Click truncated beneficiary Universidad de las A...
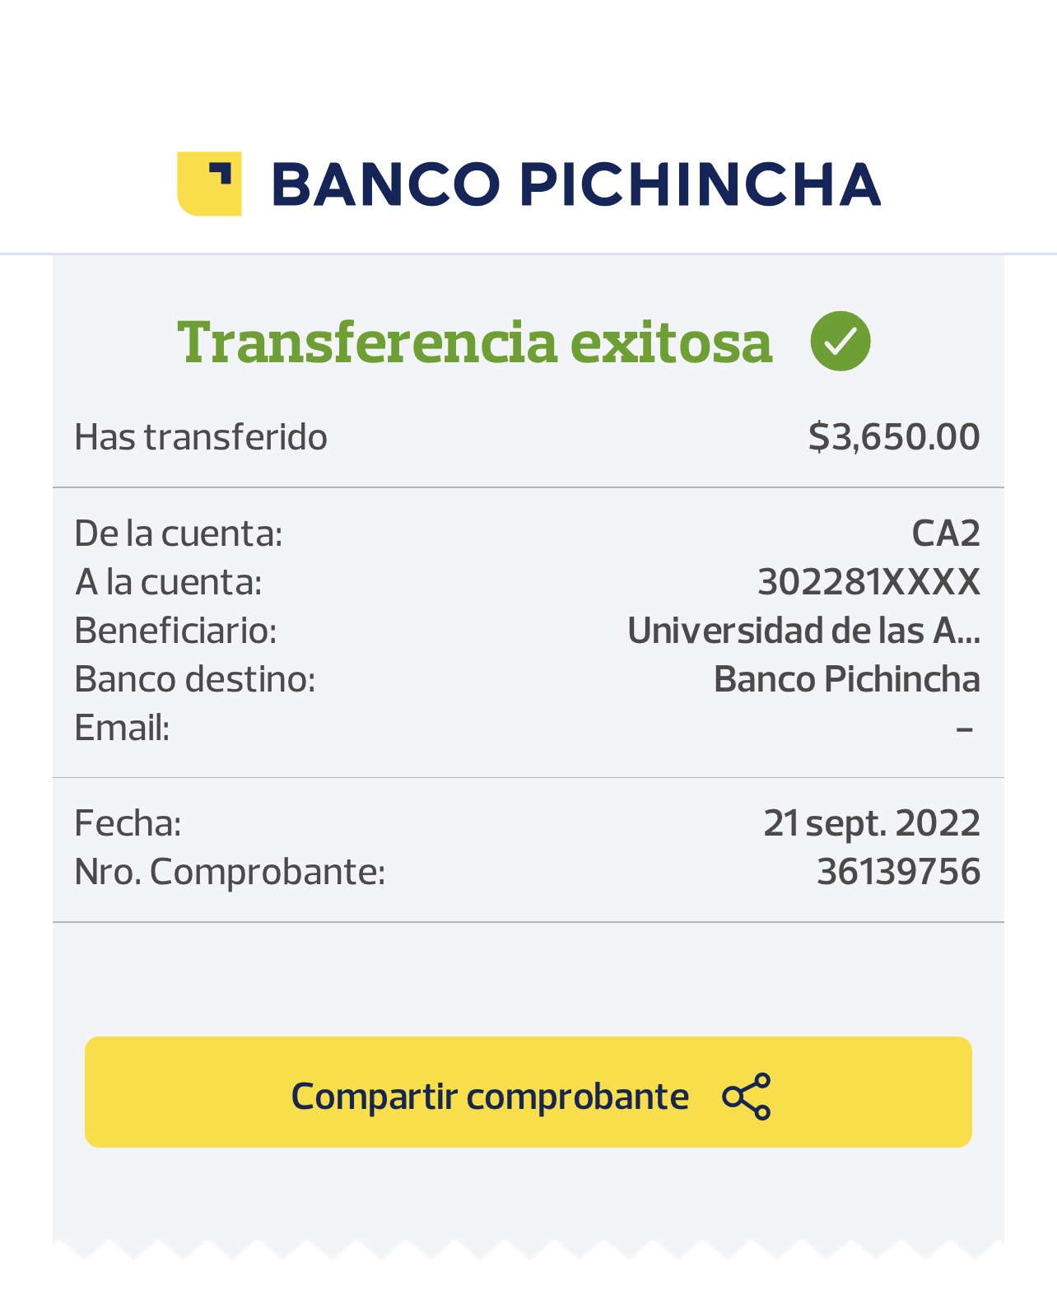Viewport: 1057px width, 1295px height. point(803,631)
